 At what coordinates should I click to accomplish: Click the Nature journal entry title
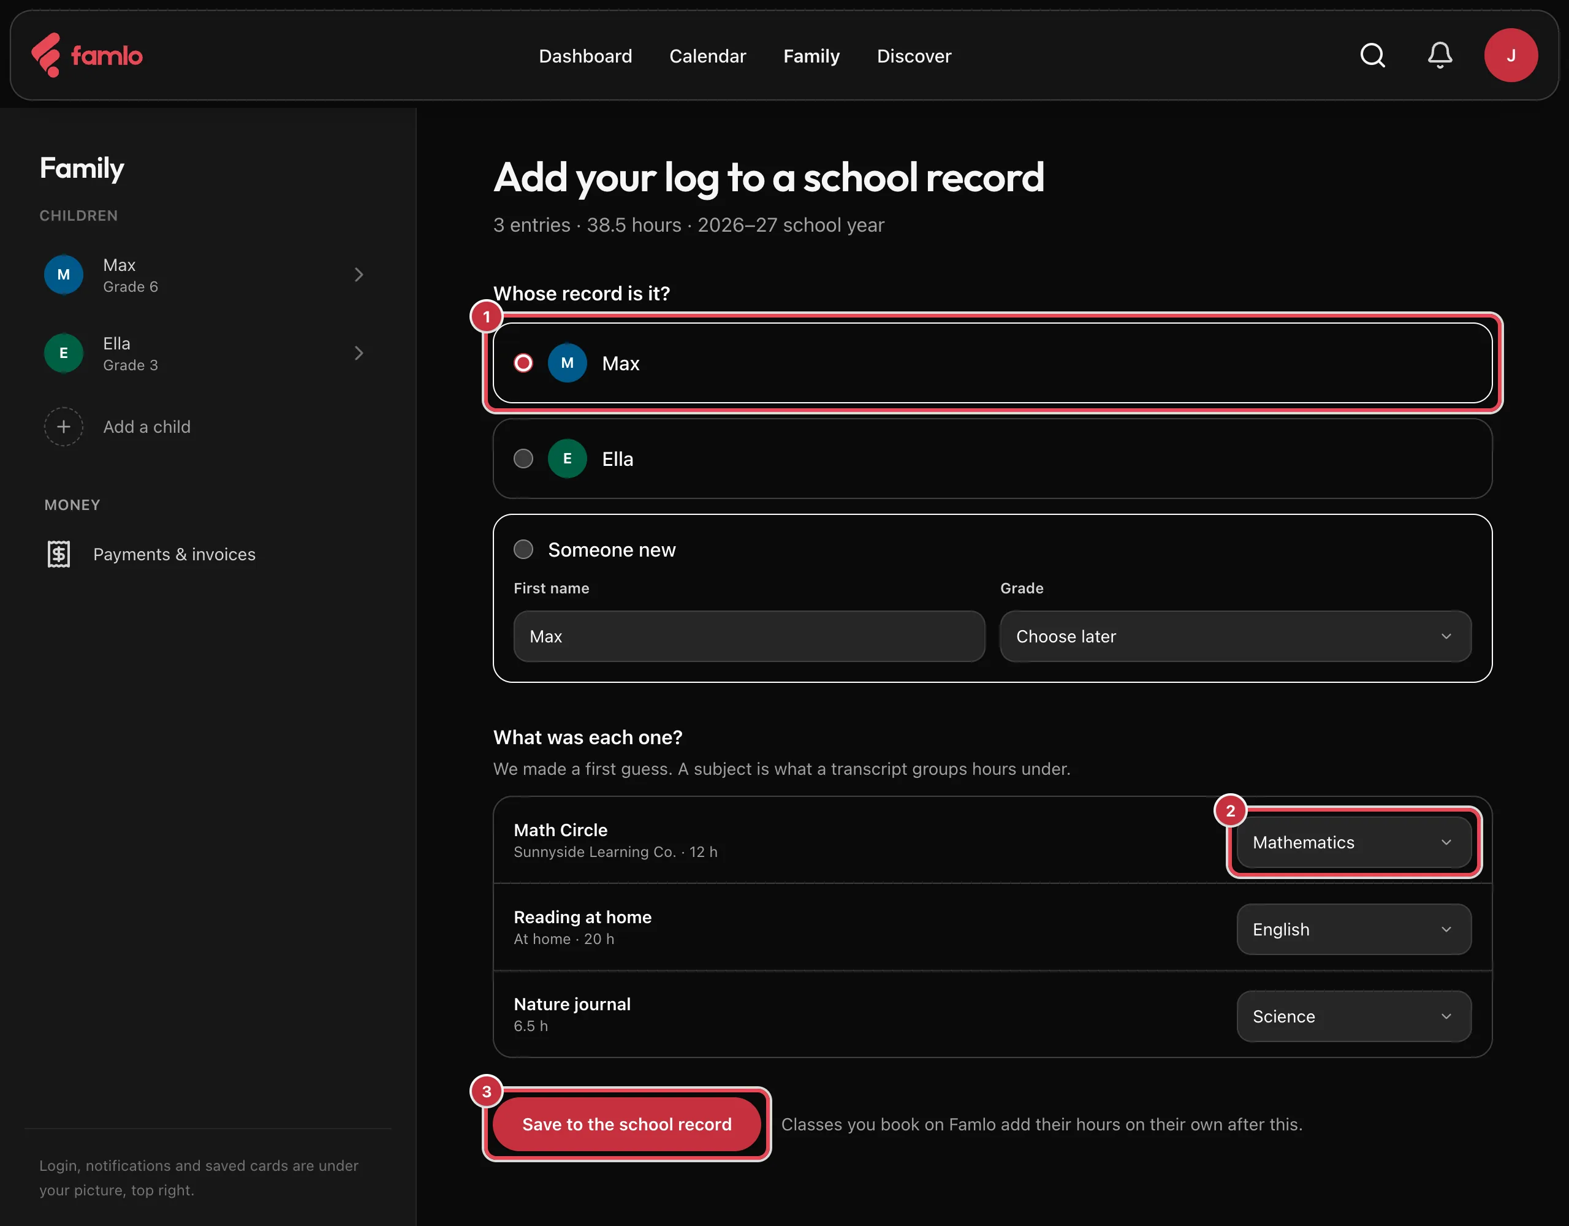572,1004
